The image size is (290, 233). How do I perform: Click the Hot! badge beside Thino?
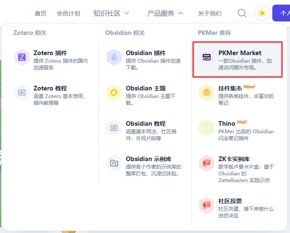(242, 122)
